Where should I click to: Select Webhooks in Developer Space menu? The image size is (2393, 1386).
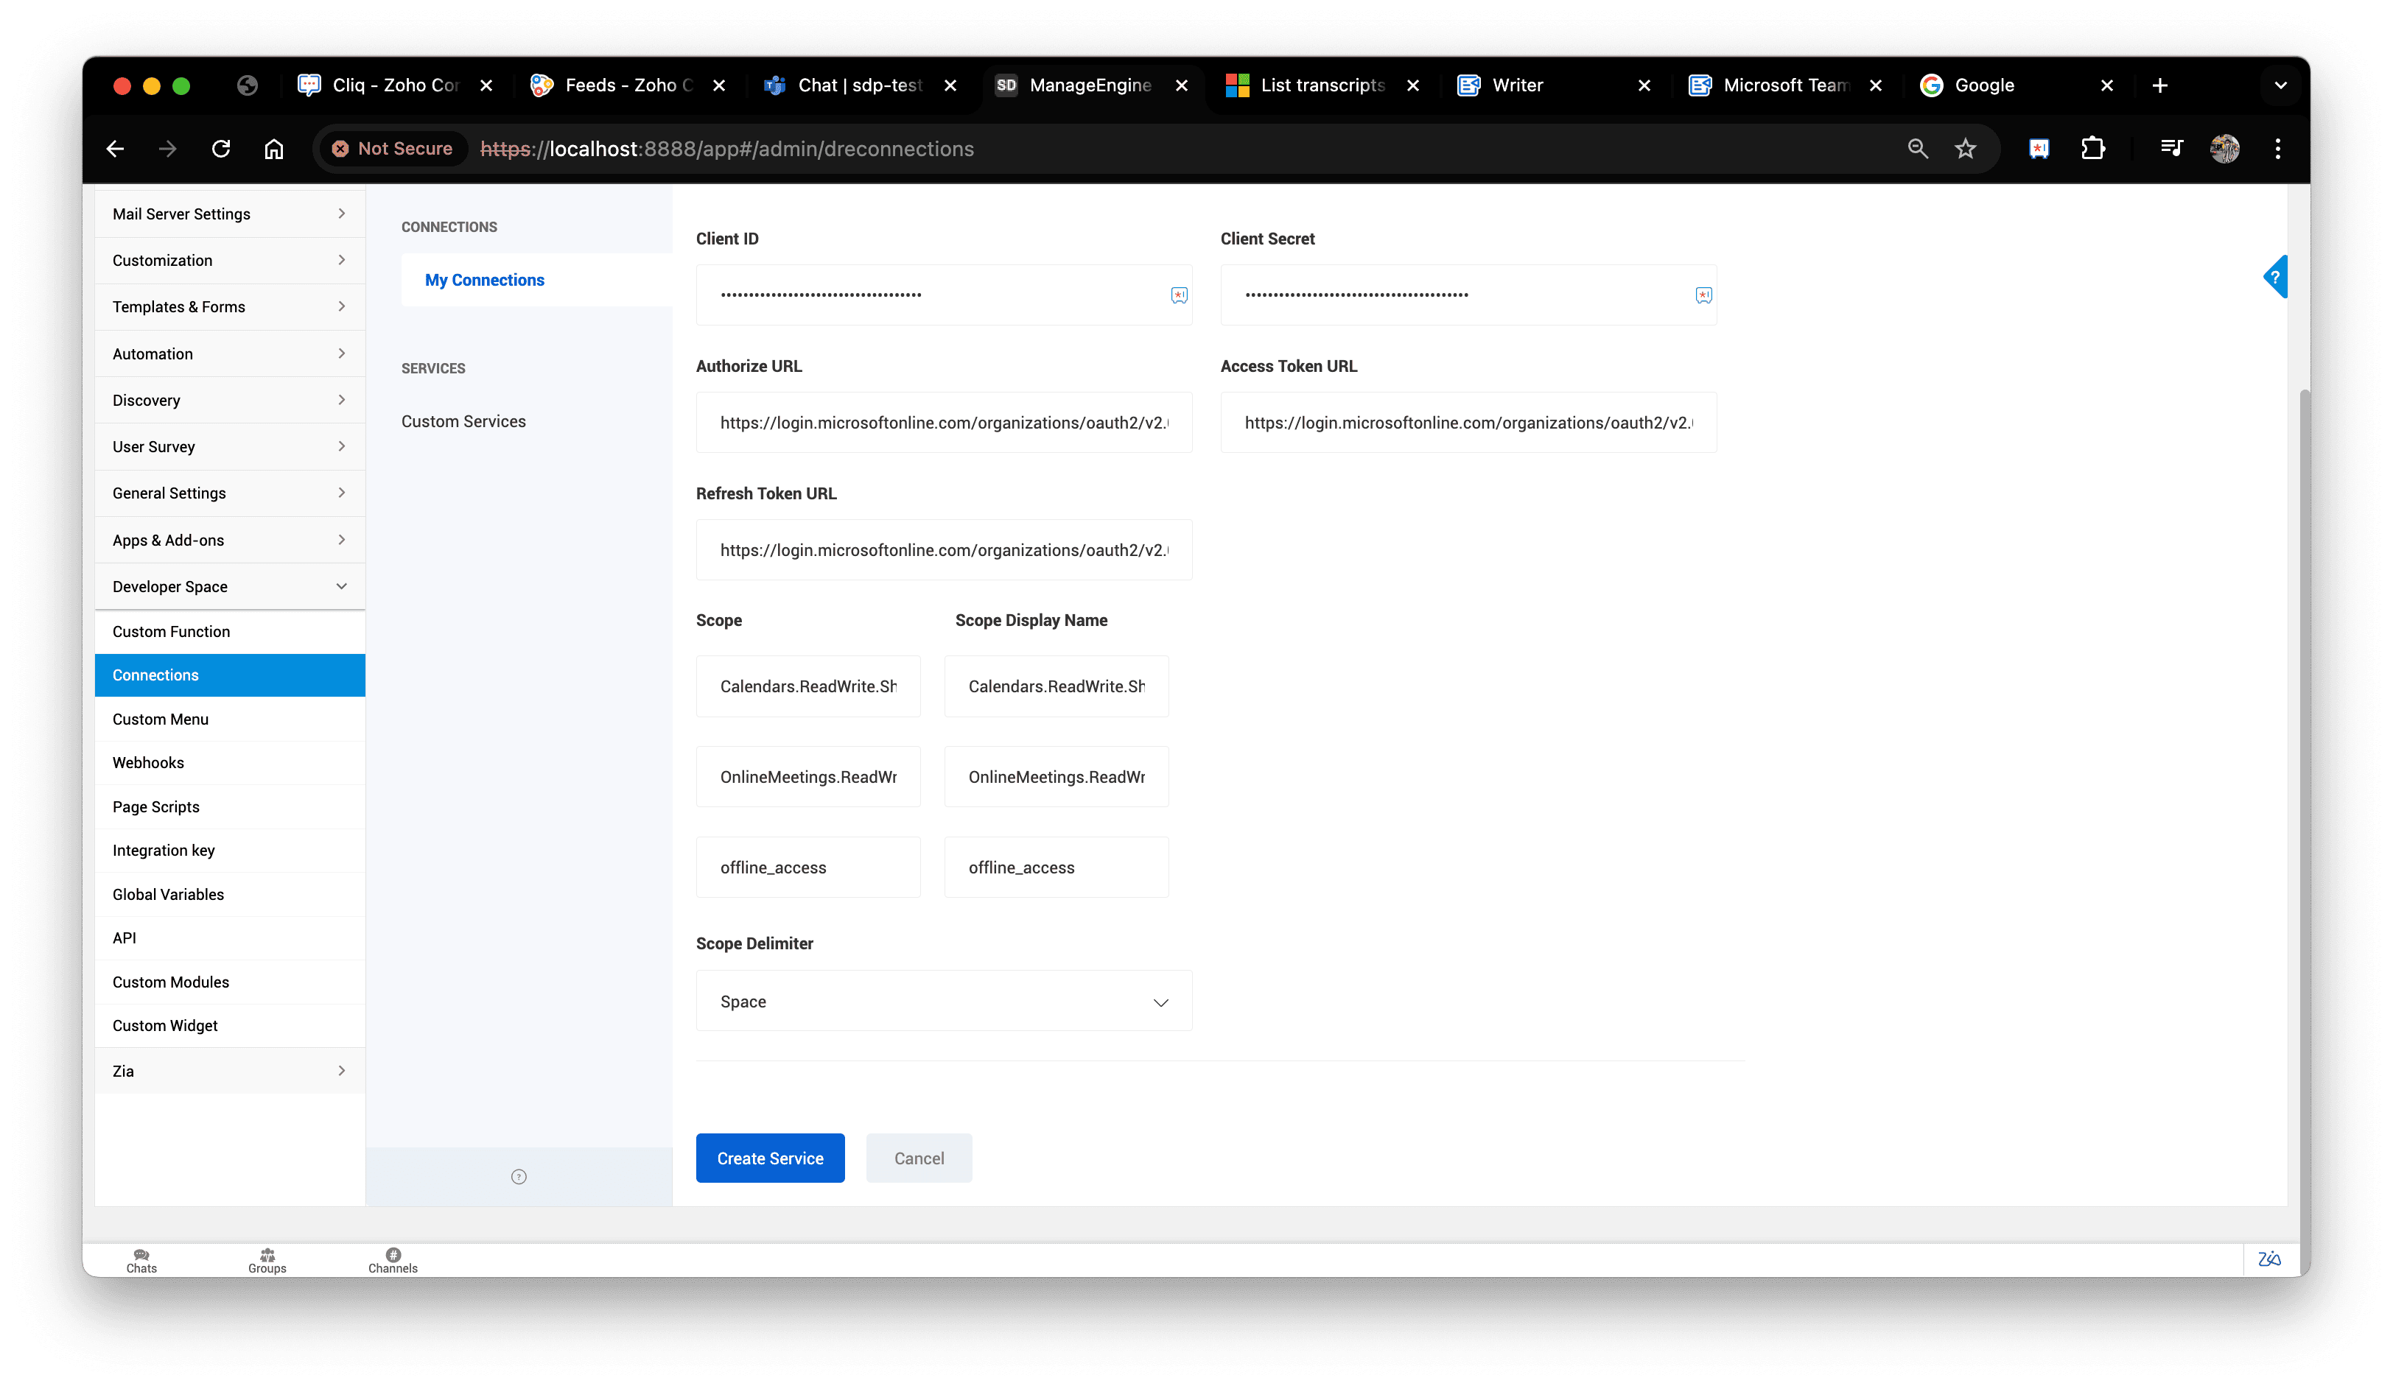tap(148, 762)
